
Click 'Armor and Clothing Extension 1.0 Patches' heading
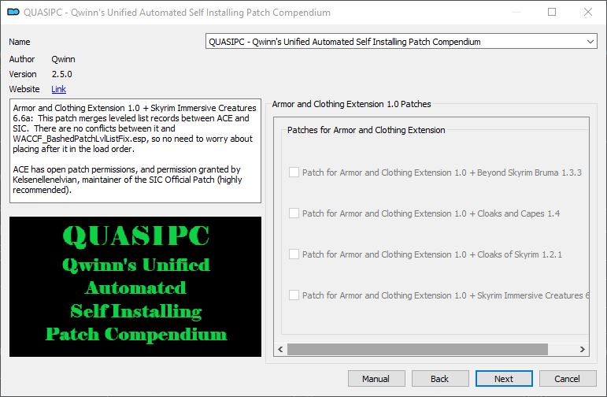[351, 104]
